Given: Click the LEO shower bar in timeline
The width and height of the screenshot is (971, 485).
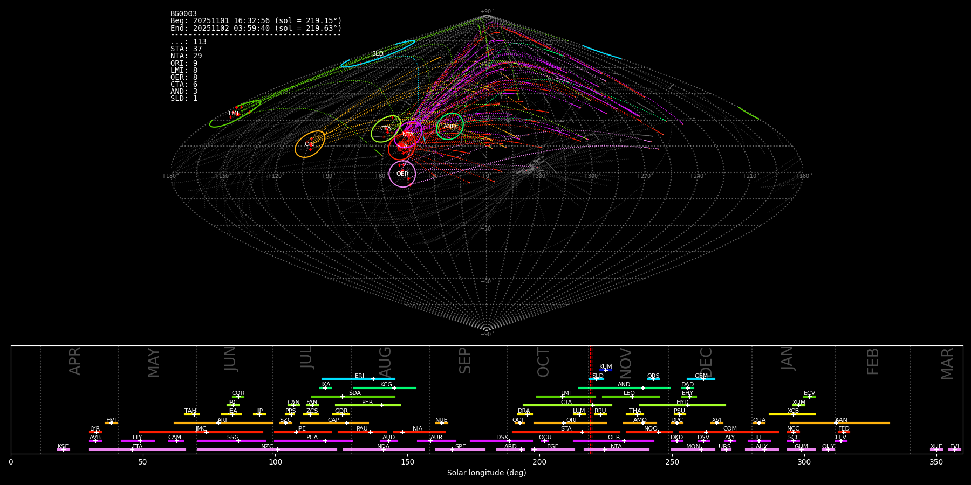Looking at the screenshot, I should click(x=631, y=397).
